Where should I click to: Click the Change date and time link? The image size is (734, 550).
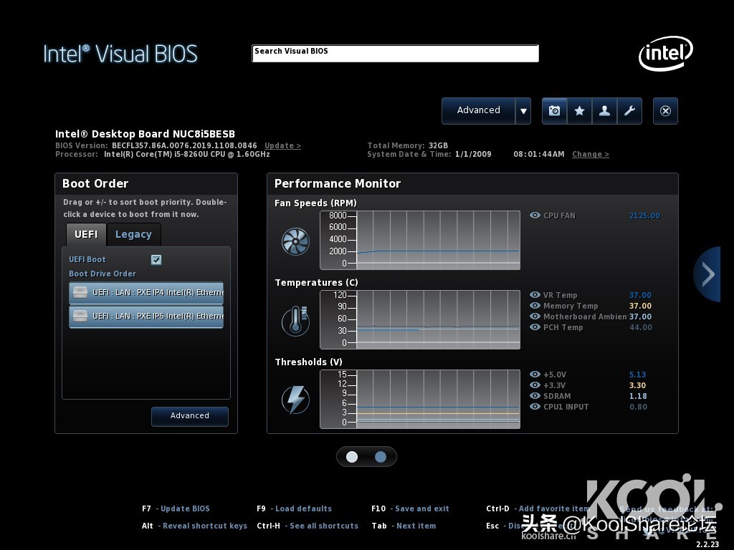coord(591,155)
